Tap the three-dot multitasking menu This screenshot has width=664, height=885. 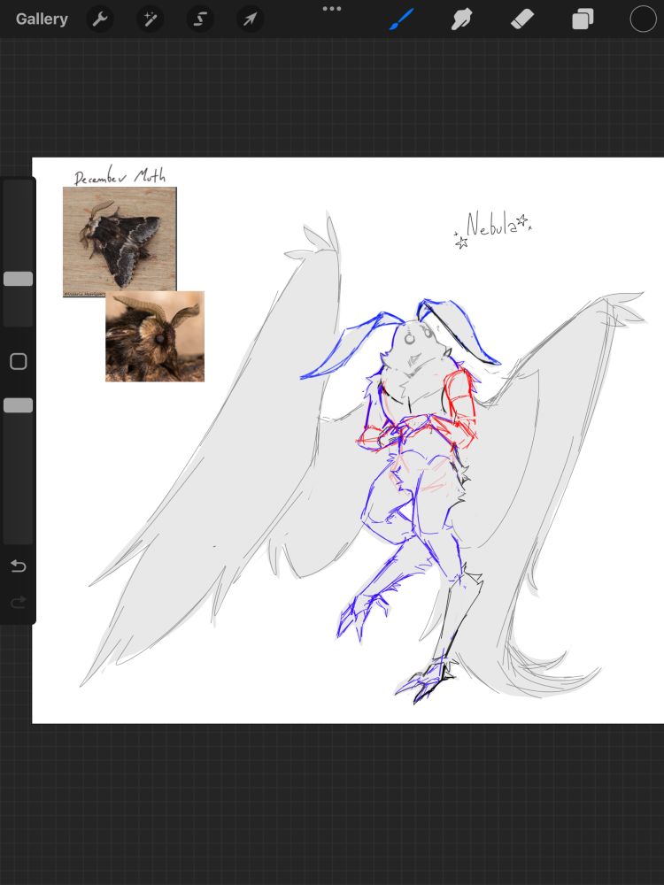pos(331,9)
